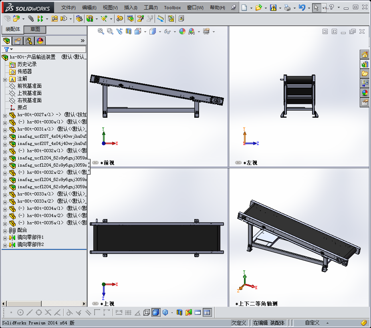Expand the 镜向零部件1 node
This screenshot has width=371, height=328.
(x=5, y=238)
